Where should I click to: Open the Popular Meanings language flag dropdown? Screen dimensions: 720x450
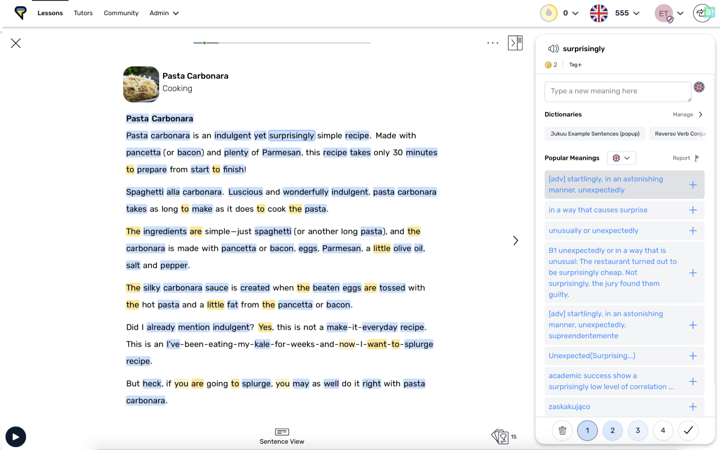click(x=621, y=157)
